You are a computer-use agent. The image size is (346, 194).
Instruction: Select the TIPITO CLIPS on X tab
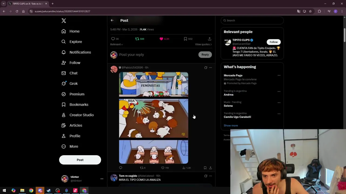[x=28, y=4]
